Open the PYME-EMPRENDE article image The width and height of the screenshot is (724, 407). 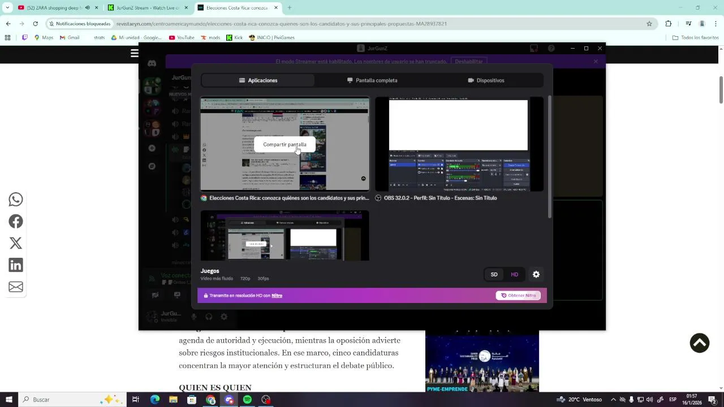pos(482,362)
